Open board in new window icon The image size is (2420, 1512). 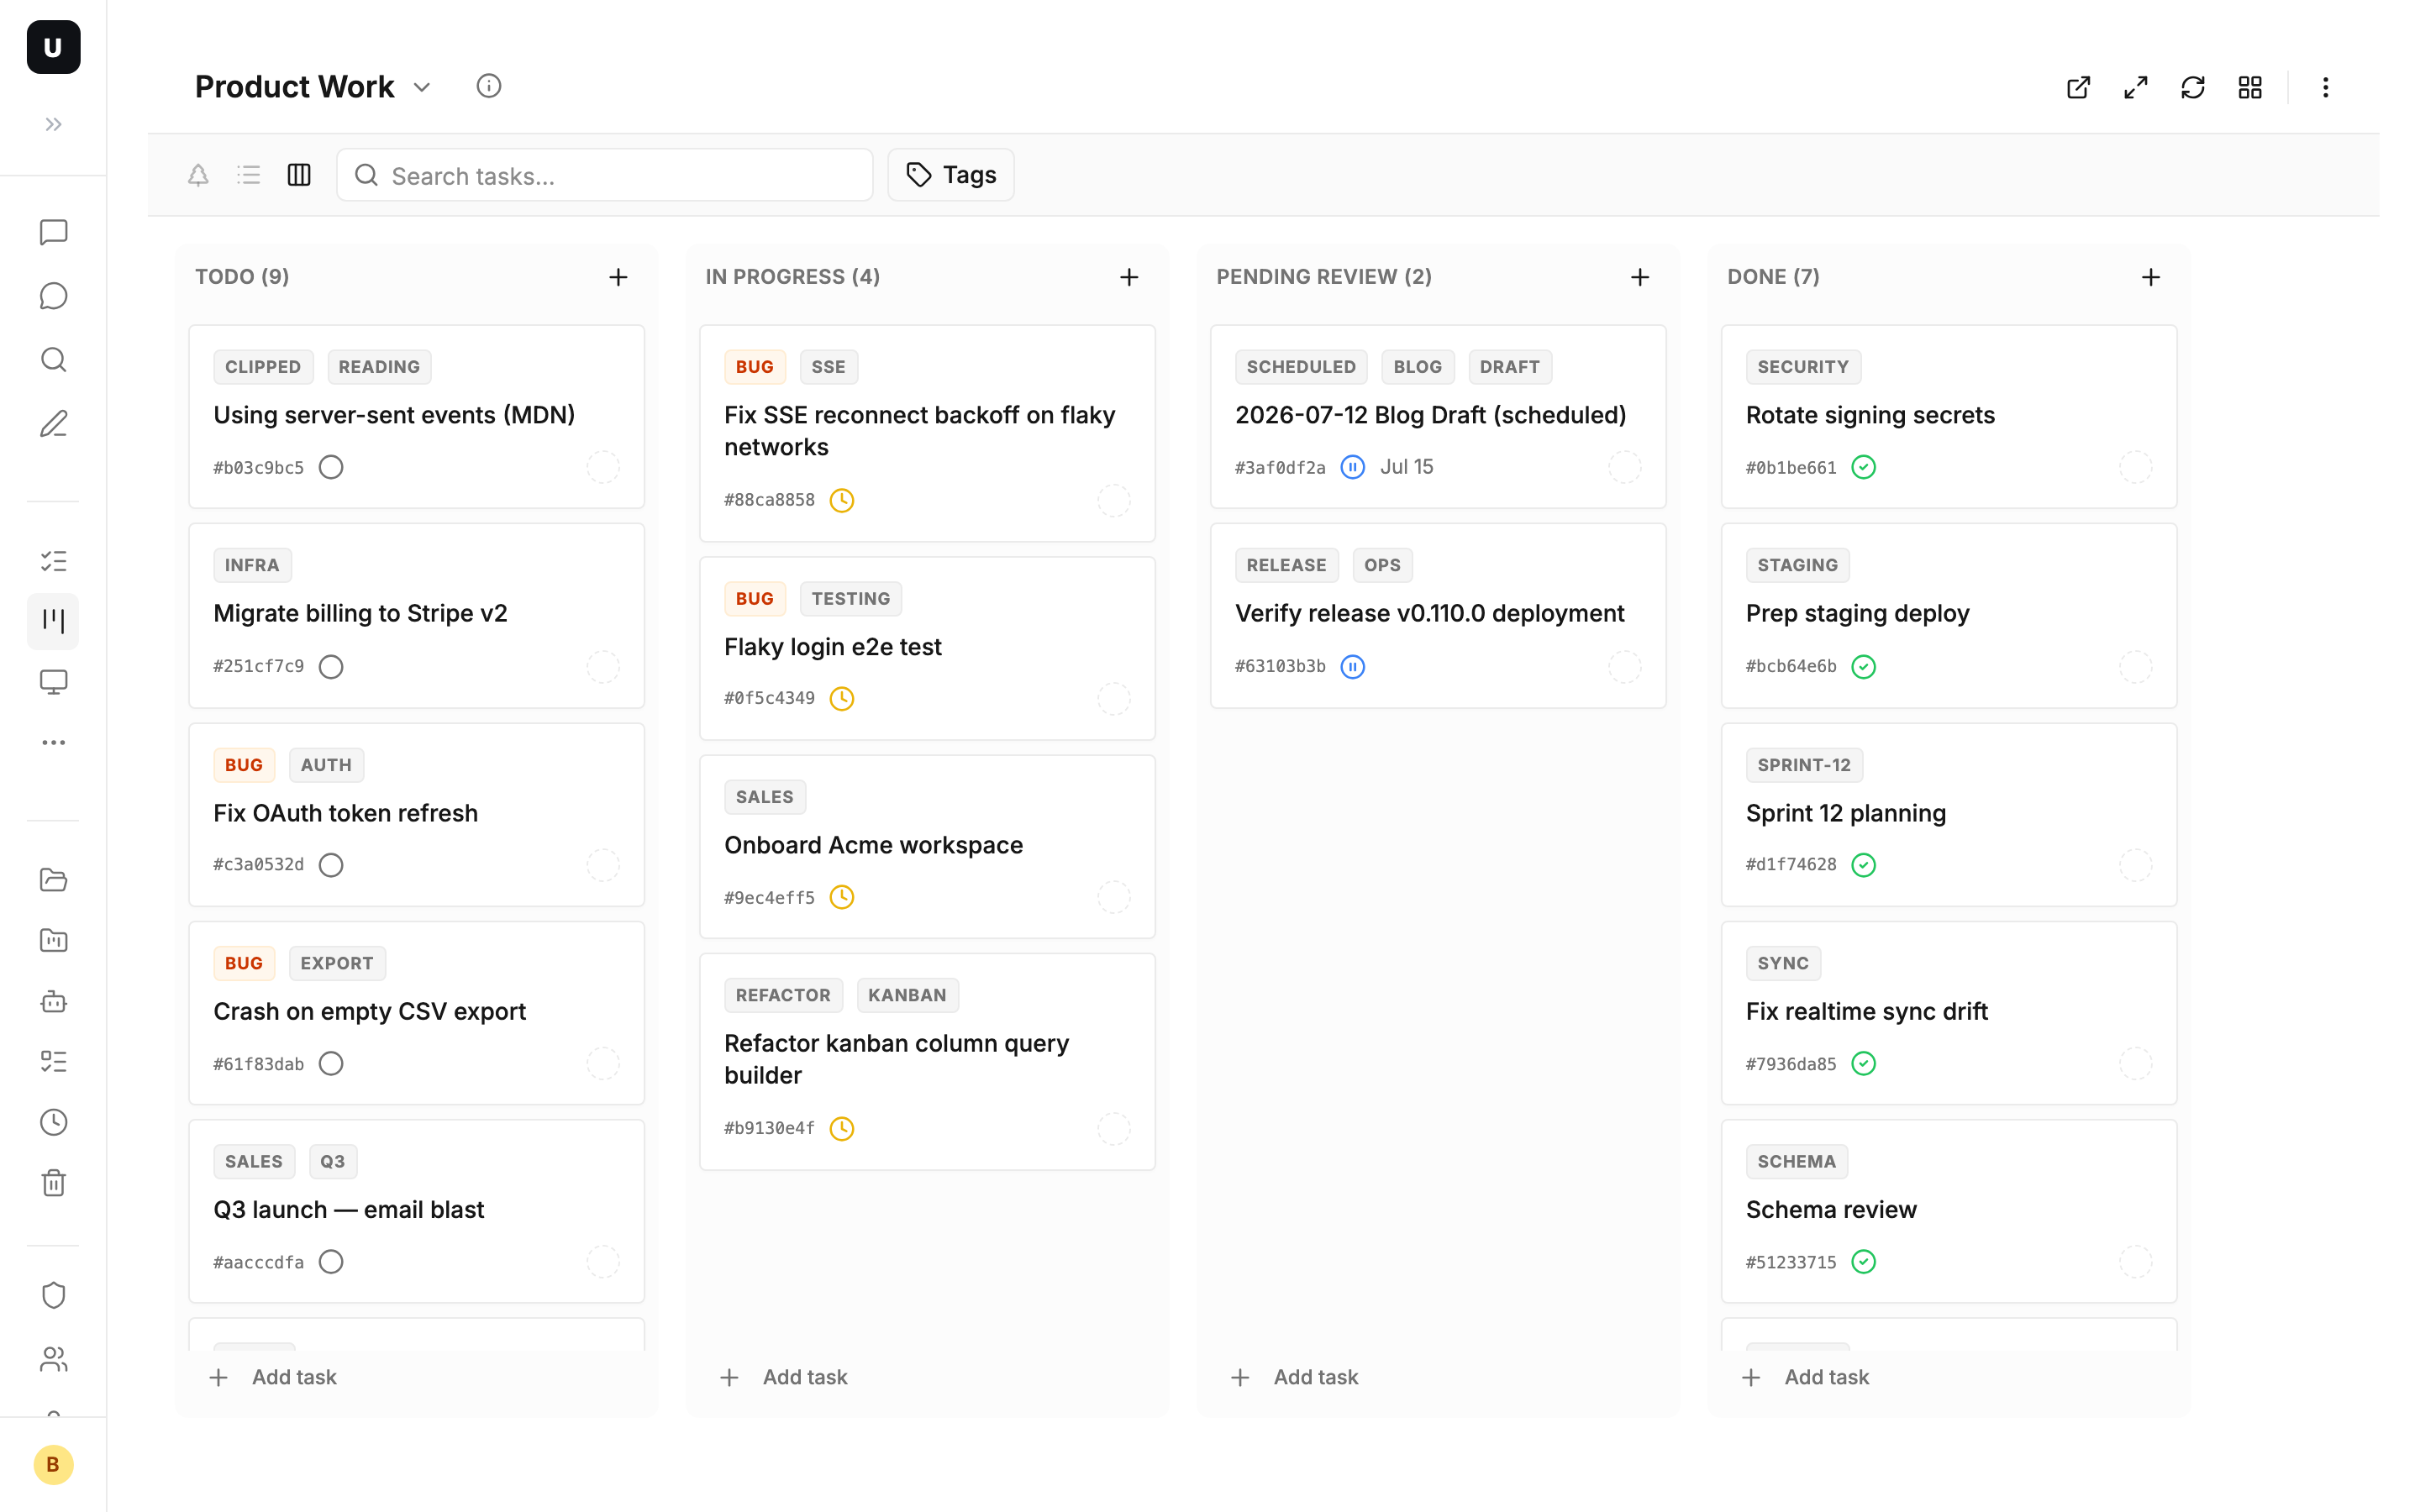[2078, 87]
